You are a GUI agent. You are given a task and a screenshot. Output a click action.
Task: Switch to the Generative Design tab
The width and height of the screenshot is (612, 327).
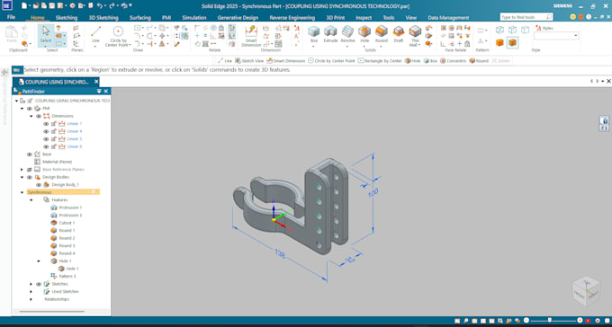(x=238, y=18)
